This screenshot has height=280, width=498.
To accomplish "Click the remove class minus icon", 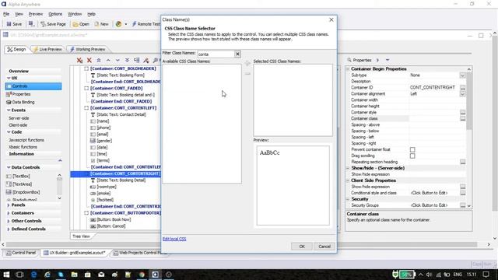I will click(247, 74).
